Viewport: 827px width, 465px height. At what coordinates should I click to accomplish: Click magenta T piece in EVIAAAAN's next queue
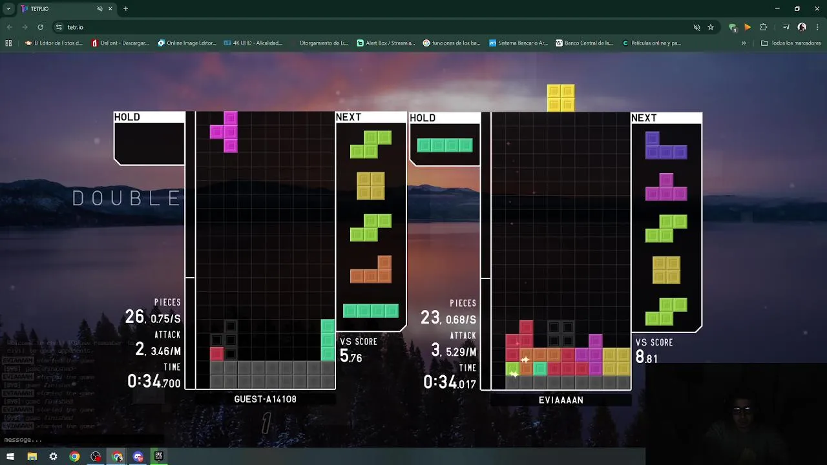coord(666,187)
